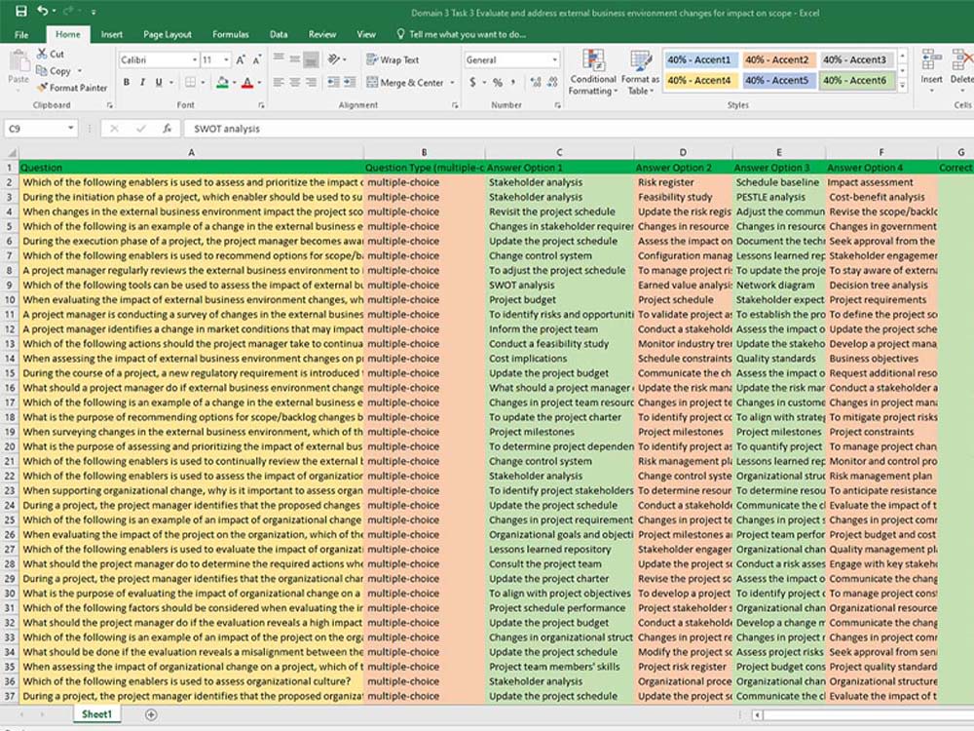Toggle Center alignment
The image size is (974, 731).
[x=295, y=82]
